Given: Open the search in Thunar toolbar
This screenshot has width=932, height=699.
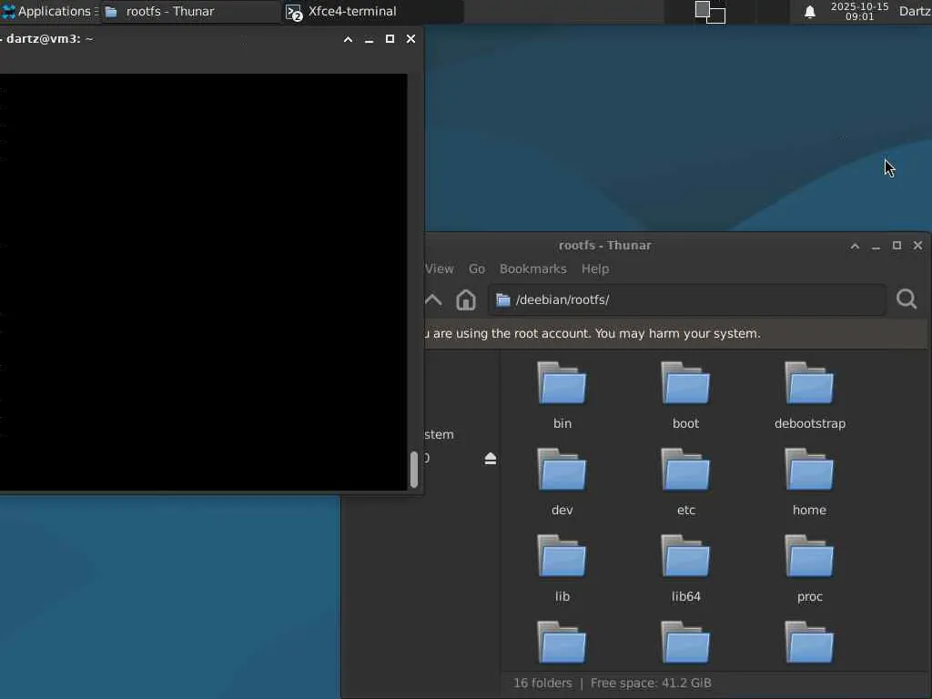Looking at the screenshot, I should 907,299.
